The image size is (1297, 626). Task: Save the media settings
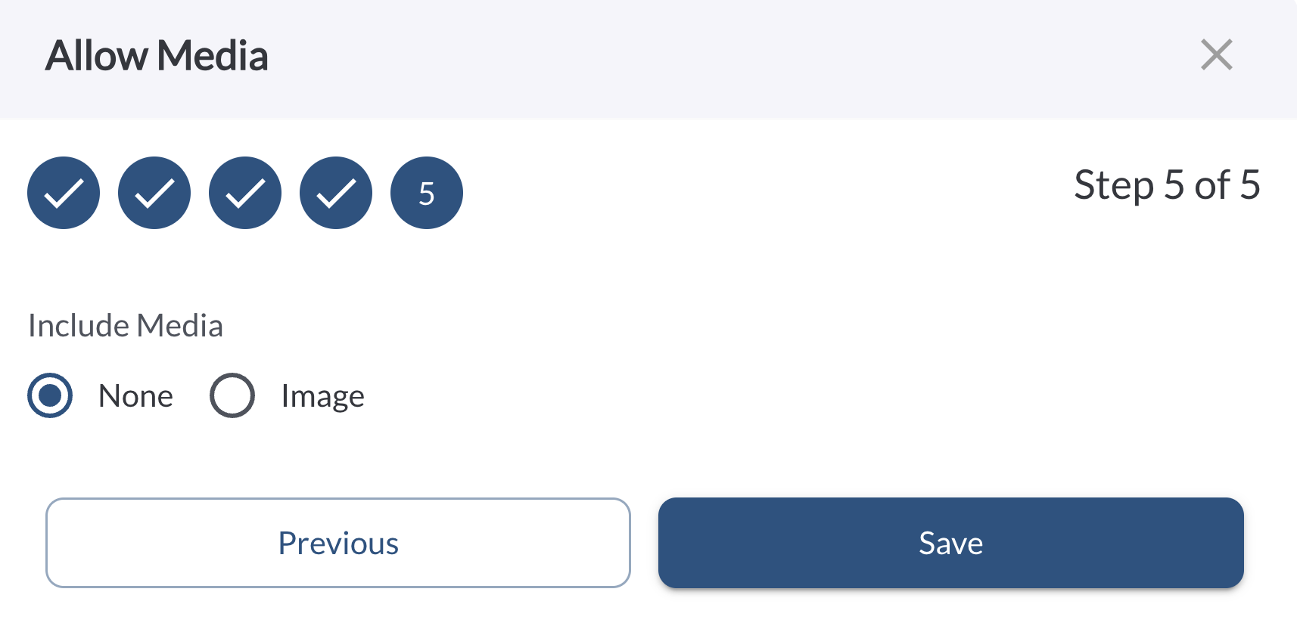click(x=950, y=543)
